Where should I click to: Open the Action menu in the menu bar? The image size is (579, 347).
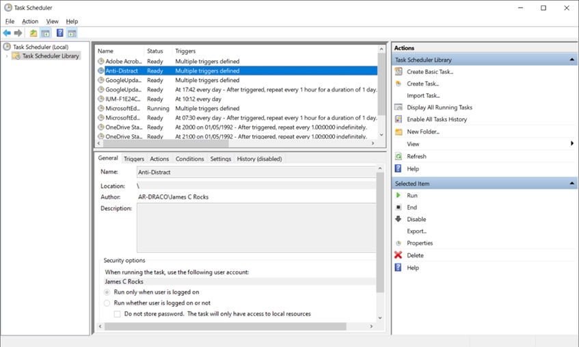point(30,21)
